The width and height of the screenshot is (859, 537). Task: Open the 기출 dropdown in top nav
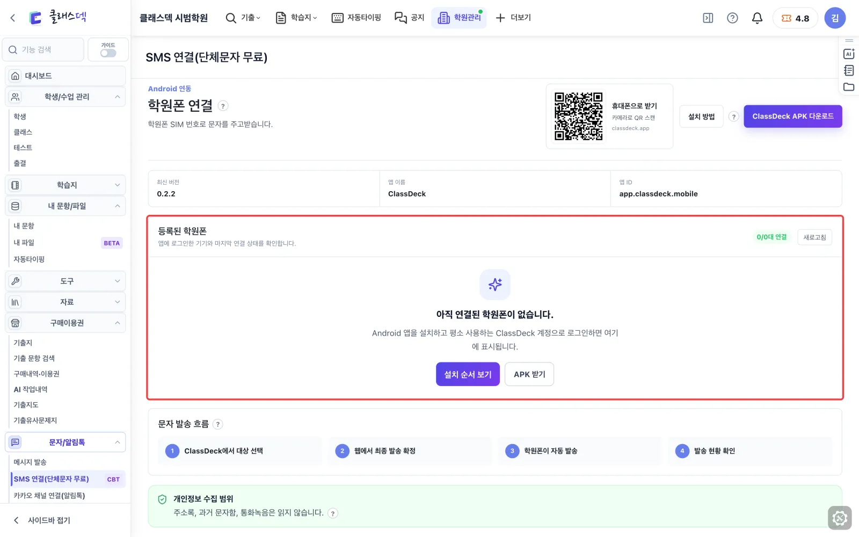pyautogui.click(x=243, y=18)
